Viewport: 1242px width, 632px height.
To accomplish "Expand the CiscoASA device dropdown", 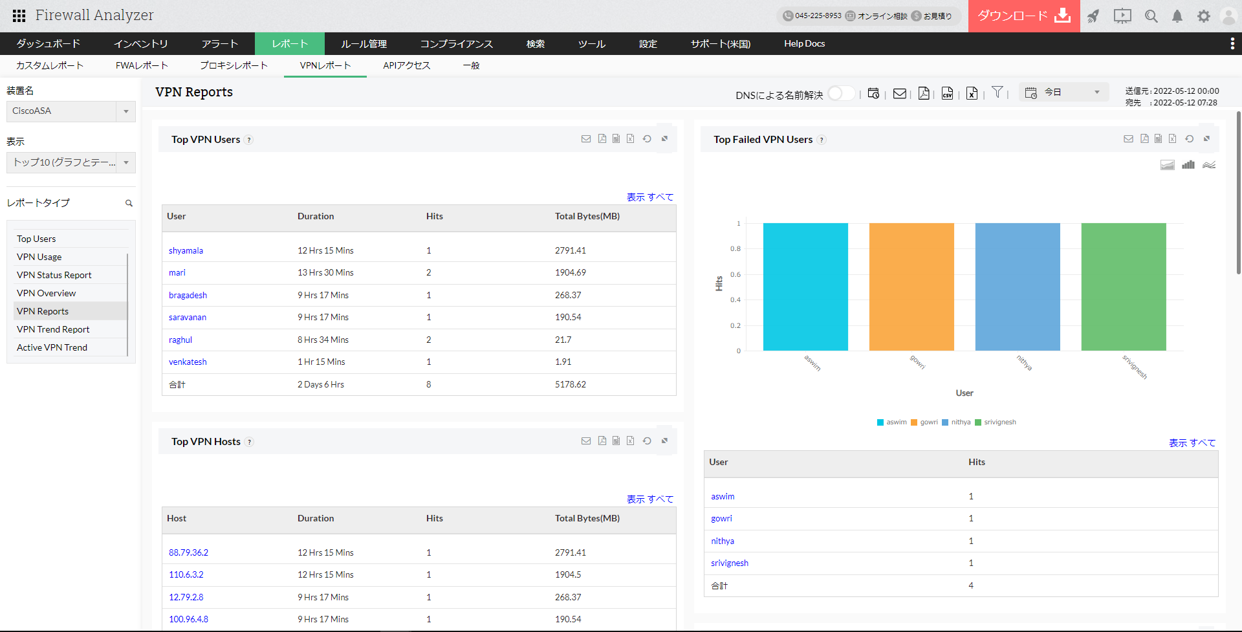I will (126, 111).
